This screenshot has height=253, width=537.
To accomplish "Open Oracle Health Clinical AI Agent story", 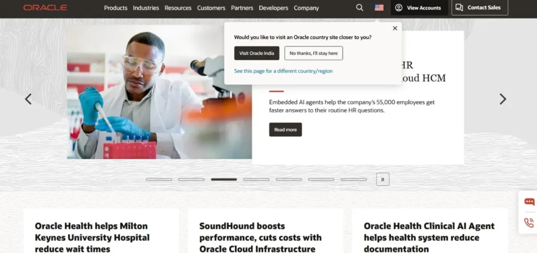I will point(429,237).
